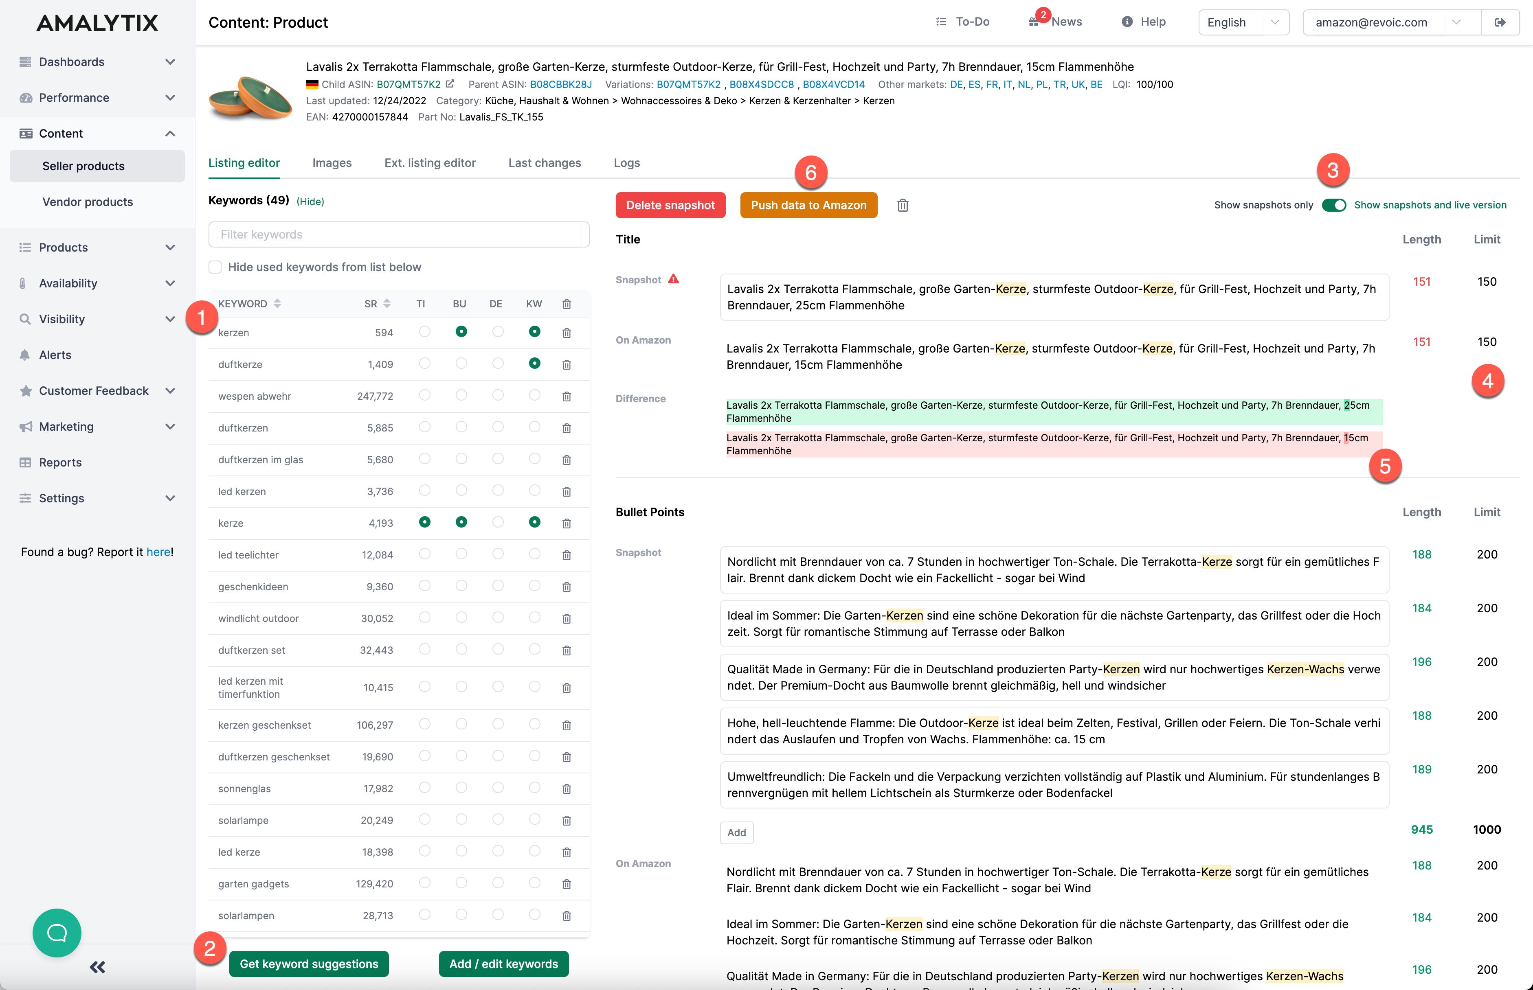This screenshot has height=990, width=1533.
Task: Switch to the Images tab
Action: click(332, 163)
